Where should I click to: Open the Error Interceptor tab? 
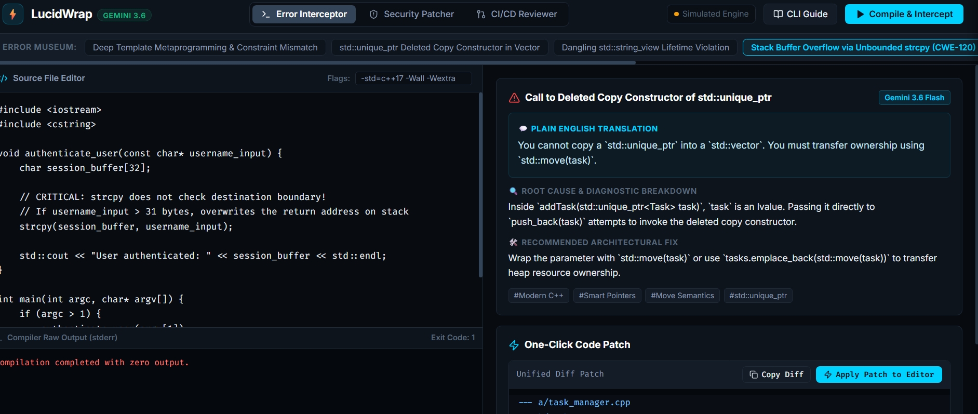[304, 14]
